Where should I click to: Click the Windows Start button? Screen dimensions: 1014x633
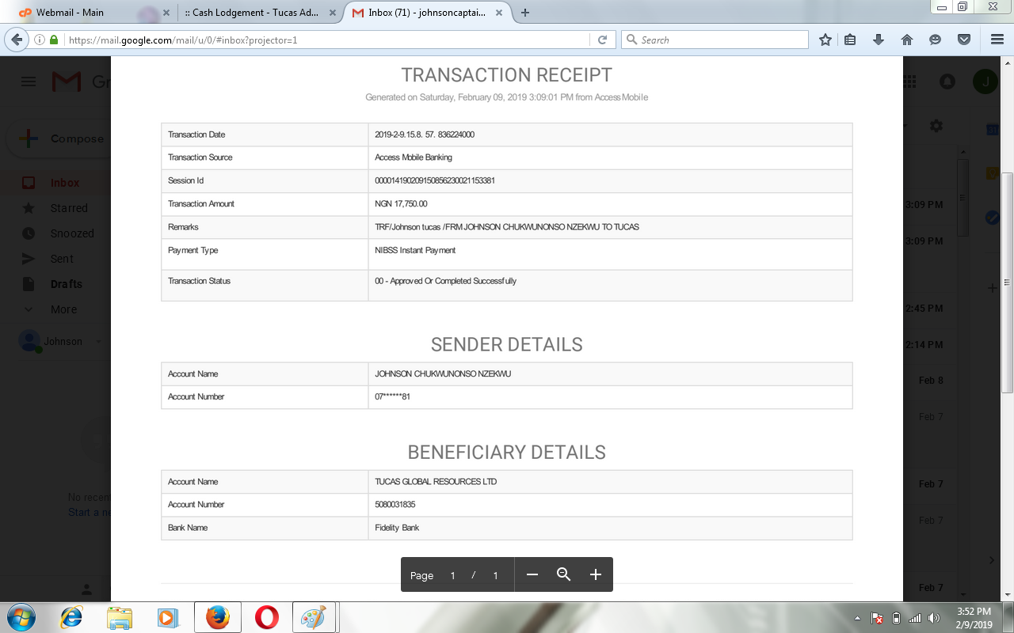click(20, 616)
